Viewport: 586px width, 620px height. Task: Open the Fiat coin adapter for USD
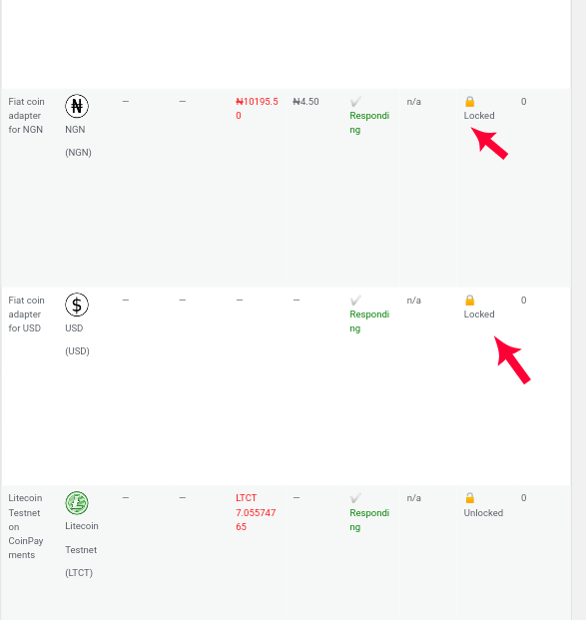click(x=27, y=313)
